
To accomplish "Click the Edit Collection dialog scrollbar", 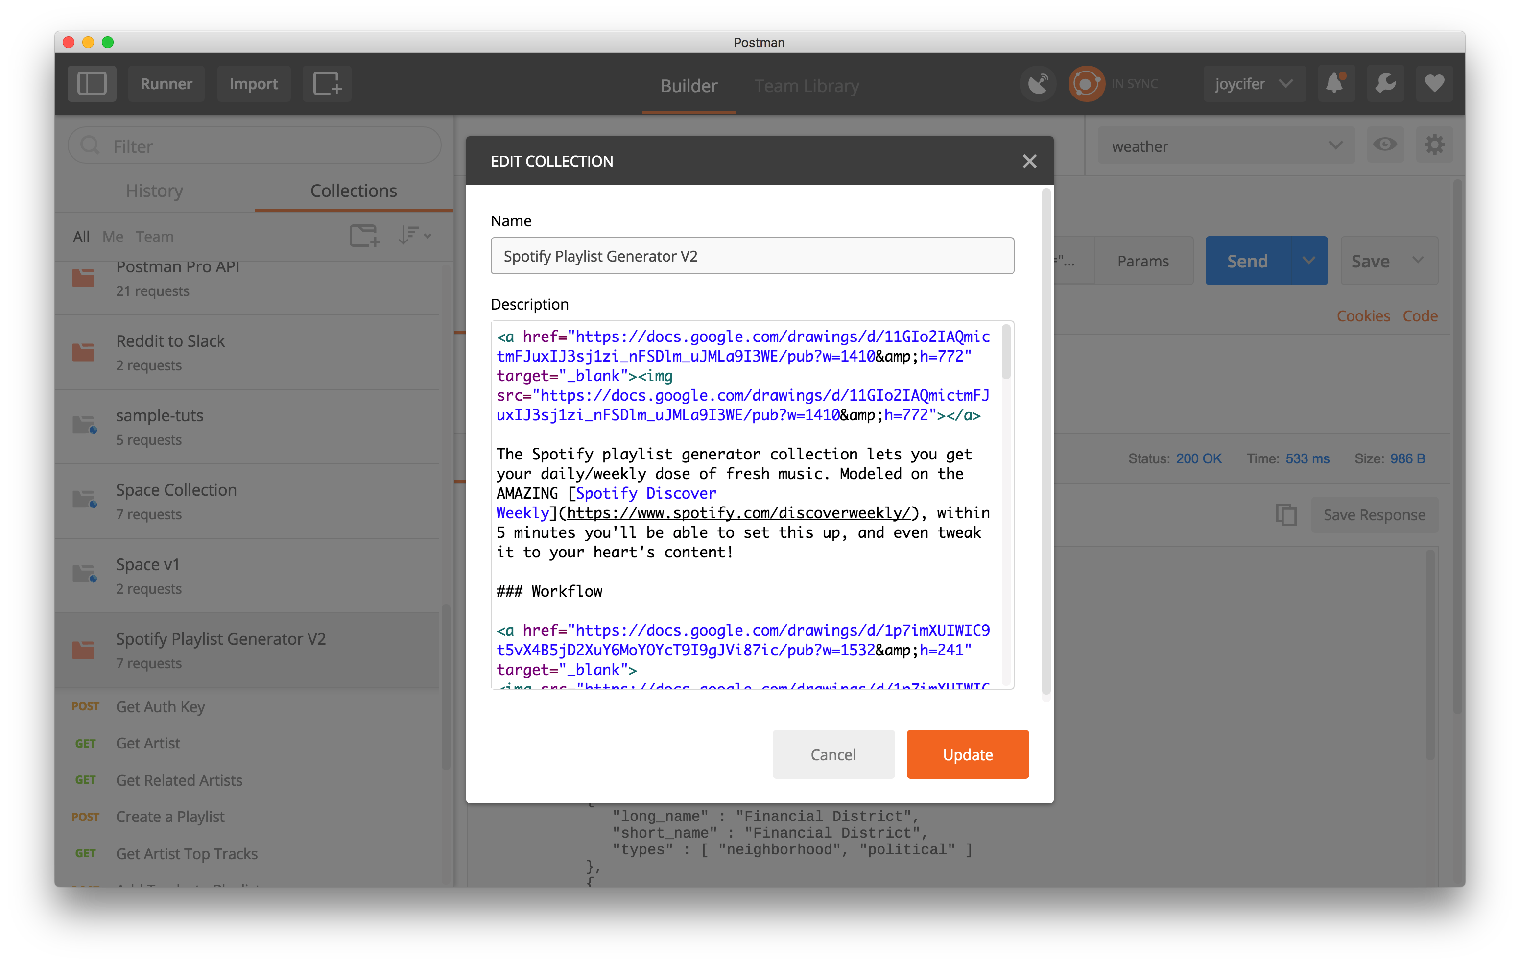I will coord(1046,442).
